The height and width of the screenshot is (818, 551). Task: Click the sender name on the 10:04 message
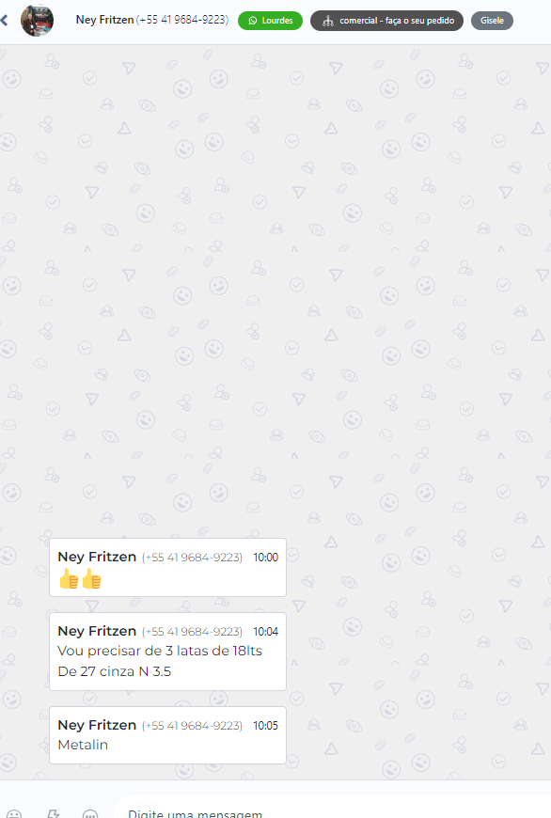97,631
